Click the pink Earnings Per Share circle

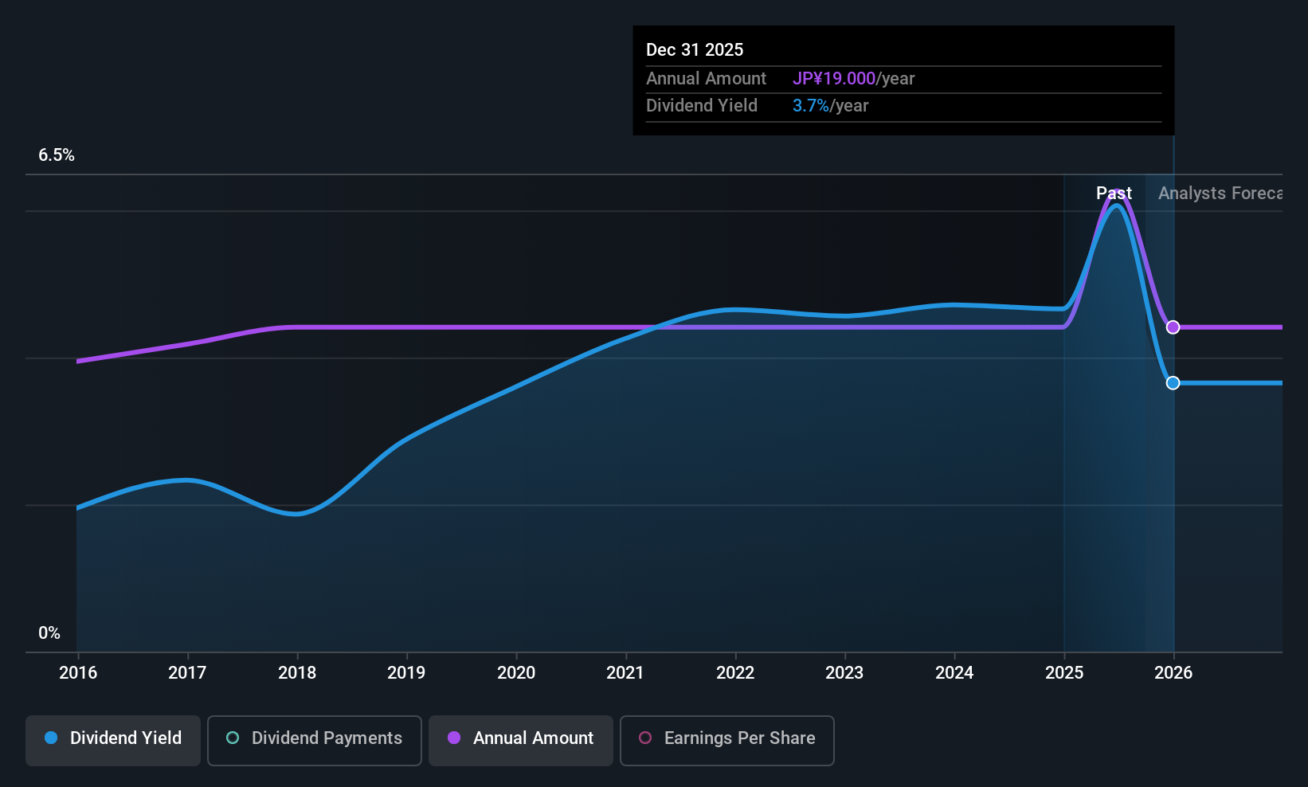tap(645, 738)
